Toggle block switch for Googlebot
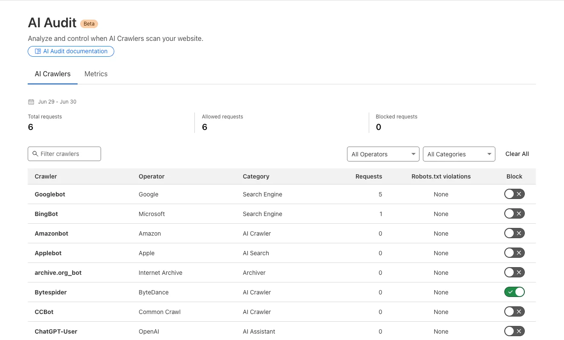 point(514,194)
